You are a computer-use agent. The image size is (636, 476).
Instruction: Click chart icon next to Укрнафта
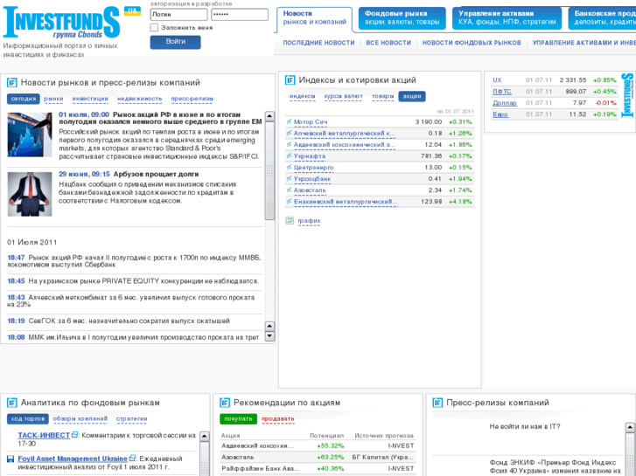point(289,155)
